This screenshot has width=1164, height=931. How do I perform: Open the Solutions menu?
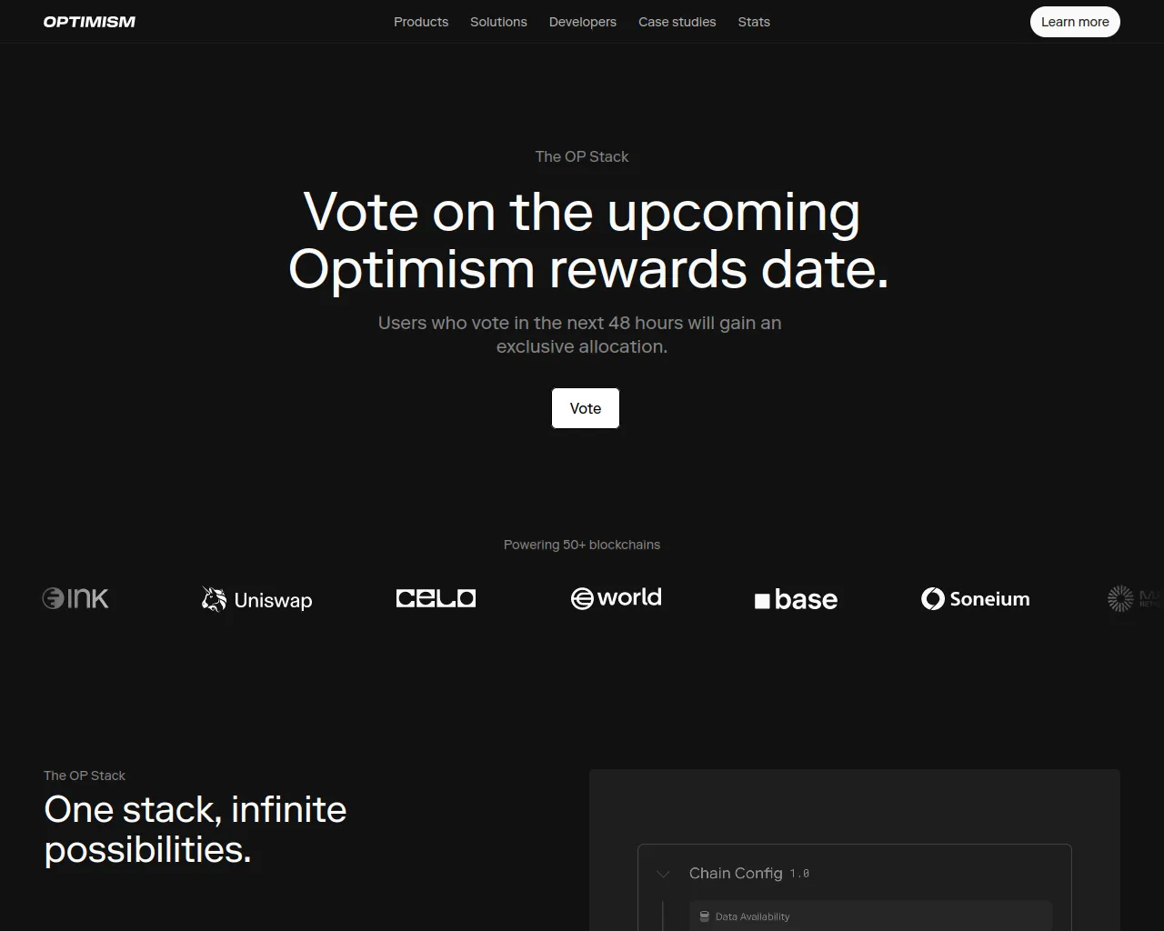[498, 22]
